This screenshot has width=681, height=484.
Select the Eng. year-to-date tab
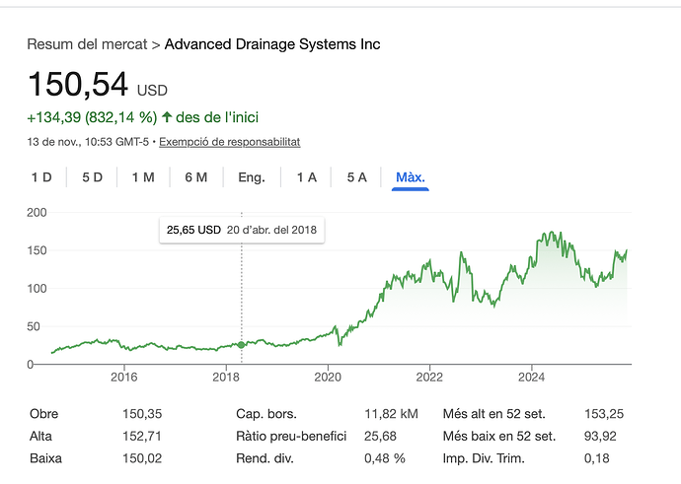(x=252, y=177)
